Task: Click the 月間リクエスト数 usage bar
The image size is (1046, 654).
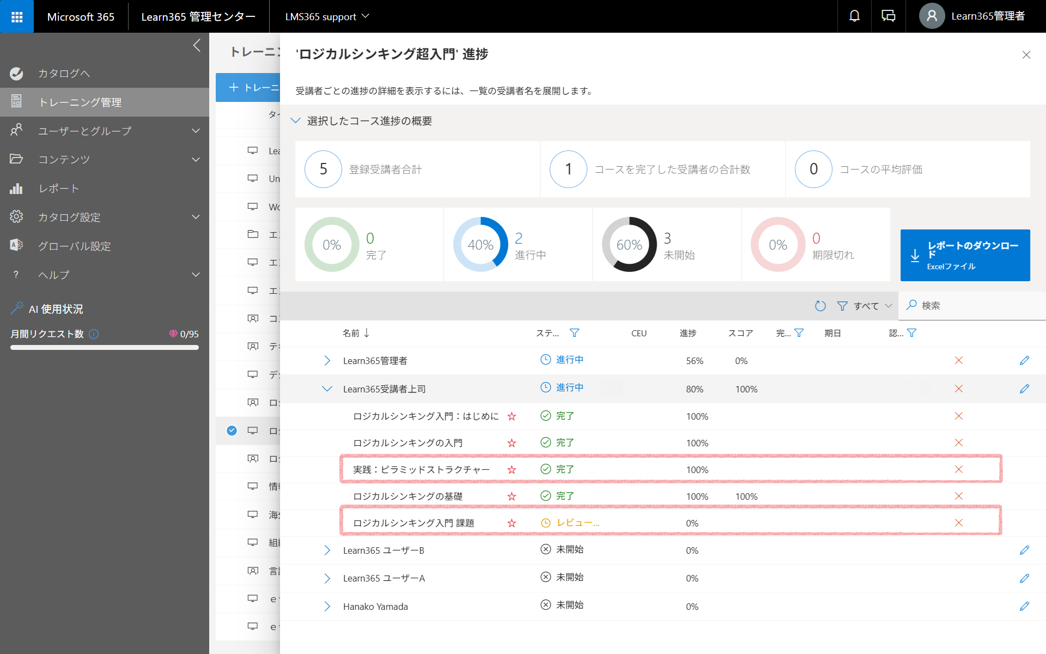Action: click(x=105, y=347)
